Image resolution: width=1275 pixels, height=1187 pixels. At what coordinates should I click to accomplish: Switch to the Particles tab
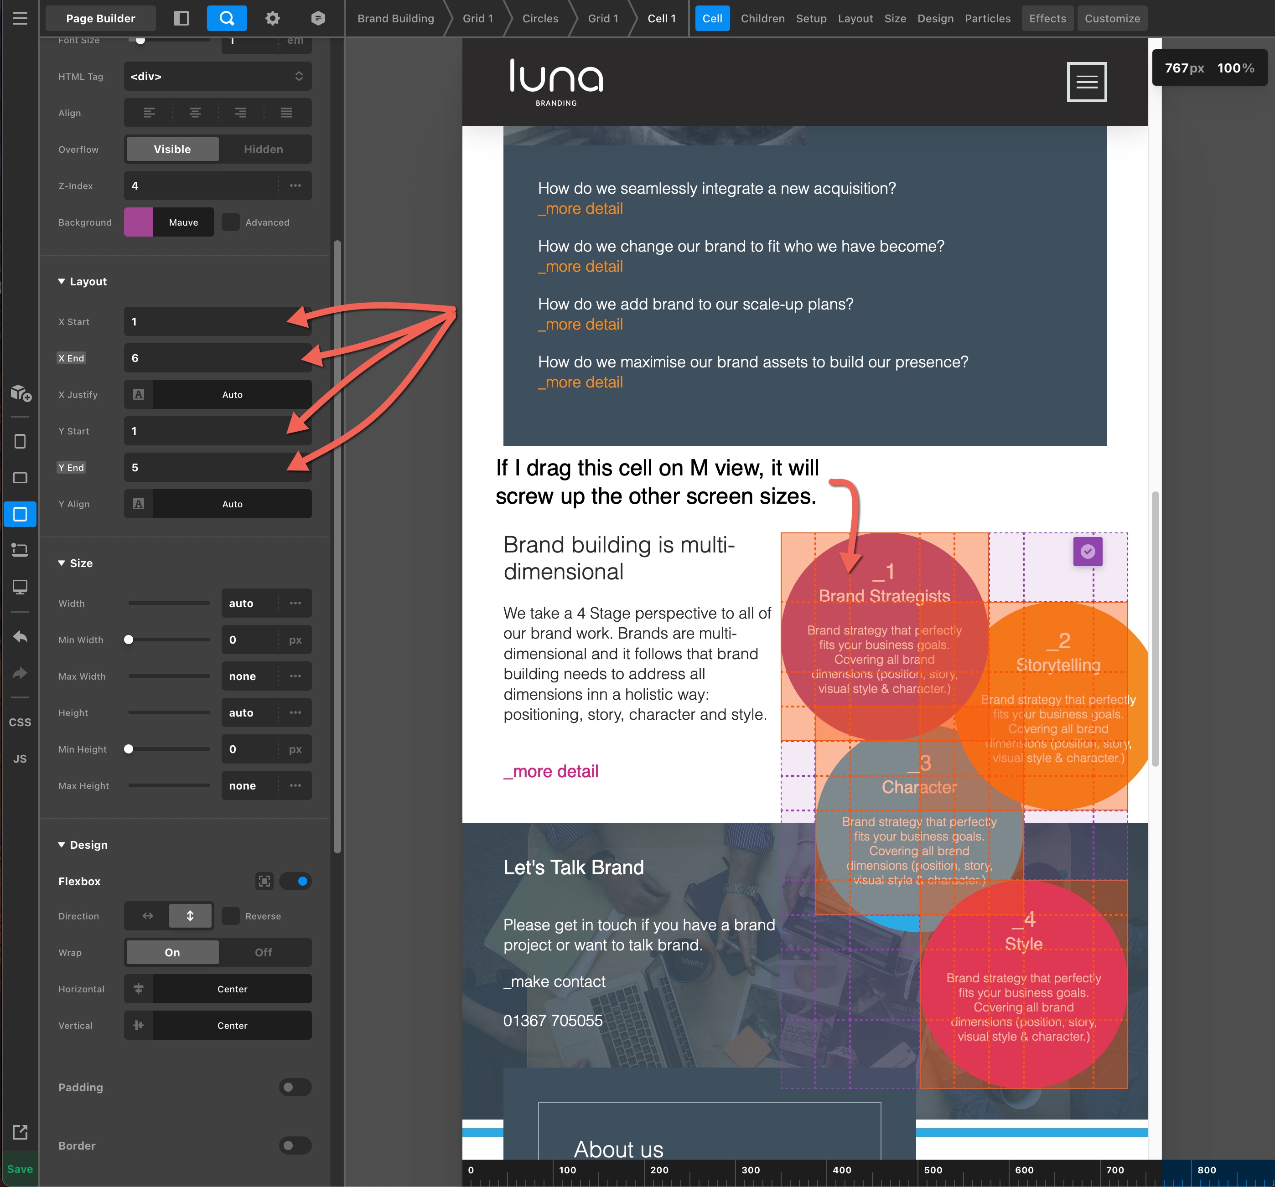tap(987, 19)
